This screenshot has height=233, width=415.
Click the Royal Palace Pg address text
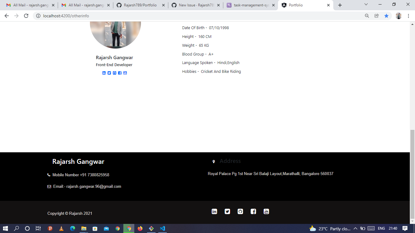pos(270,174)
